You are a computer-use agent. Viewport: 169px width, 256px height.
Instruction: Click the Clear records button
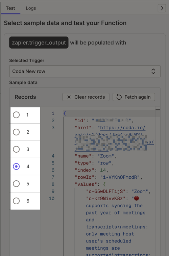click(x=86, y=97)
